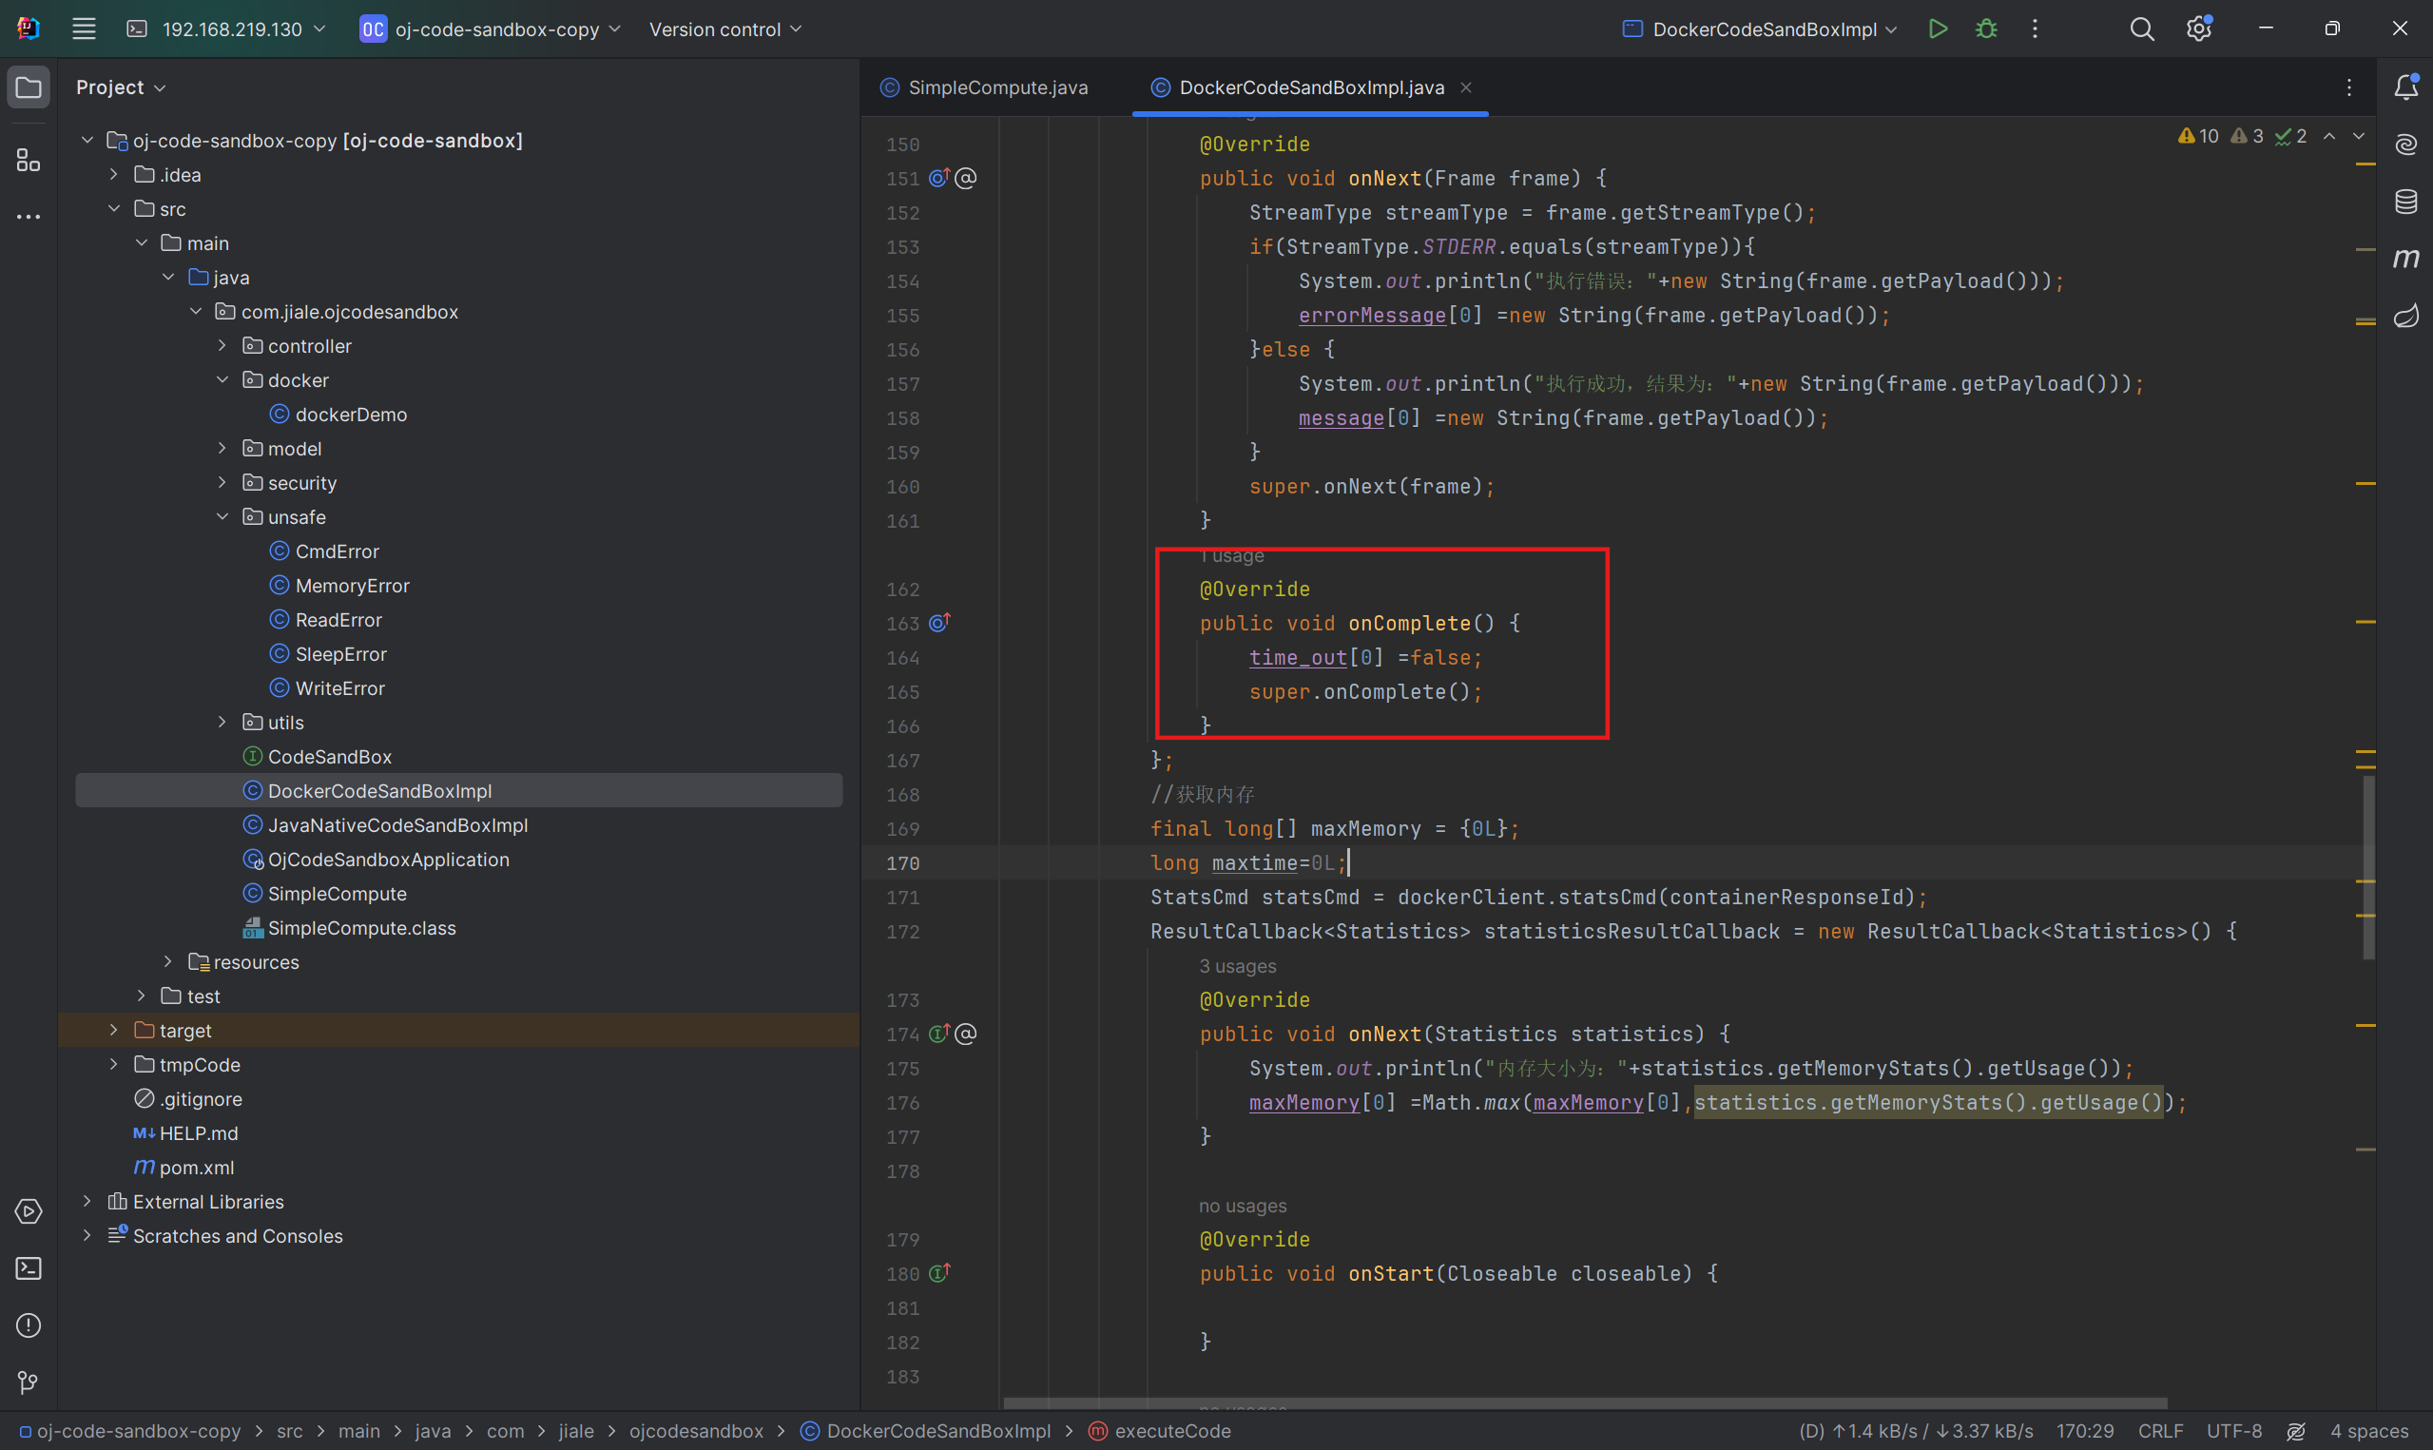
Task: Open the Notifications bell panel
Action: coord(2405,87)
